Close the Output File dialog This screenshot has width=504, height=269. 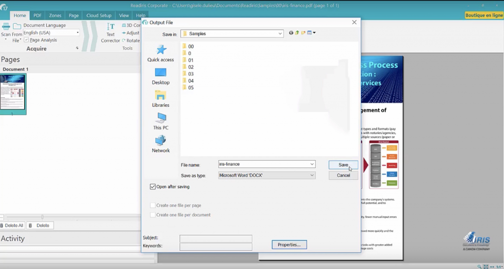pyautogui.click(x=354, y=22)
